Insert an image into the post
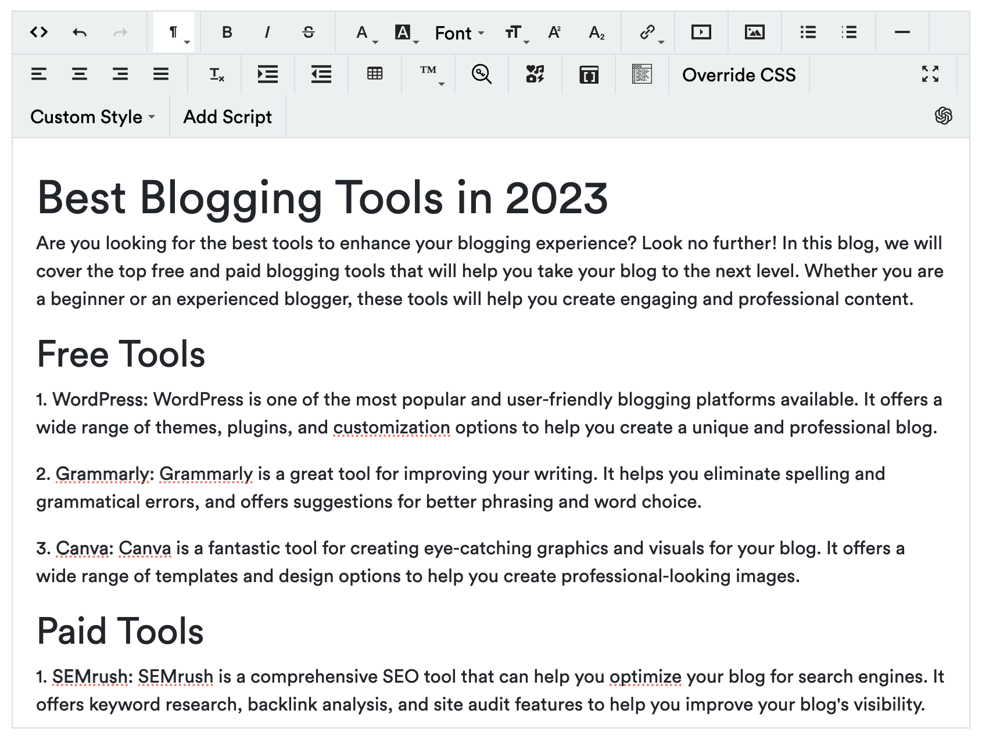The height and width of the screenshot is (739, 982). [755, 33]
